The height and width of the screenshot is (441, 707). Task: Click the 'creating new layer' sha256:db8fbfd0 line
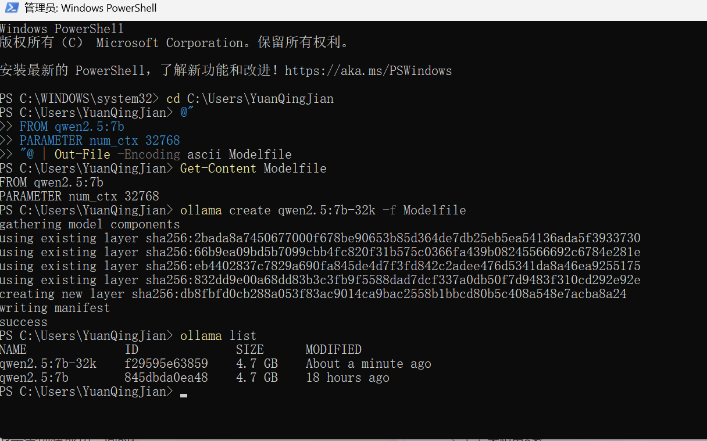coord(313,294)
